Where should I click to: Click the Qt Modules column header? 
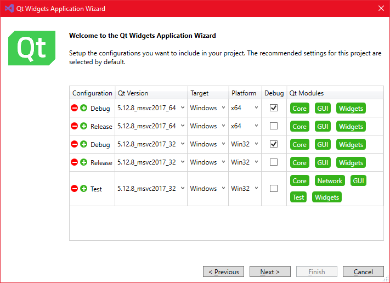click(x=307, y=93)
